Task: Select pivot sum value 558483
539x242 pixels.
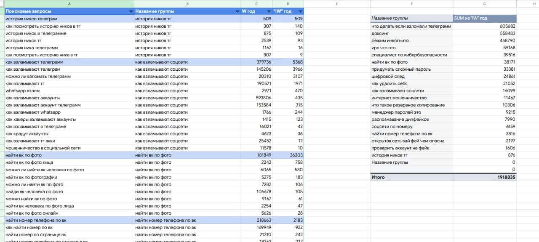Action: click(x=485, y=33)
